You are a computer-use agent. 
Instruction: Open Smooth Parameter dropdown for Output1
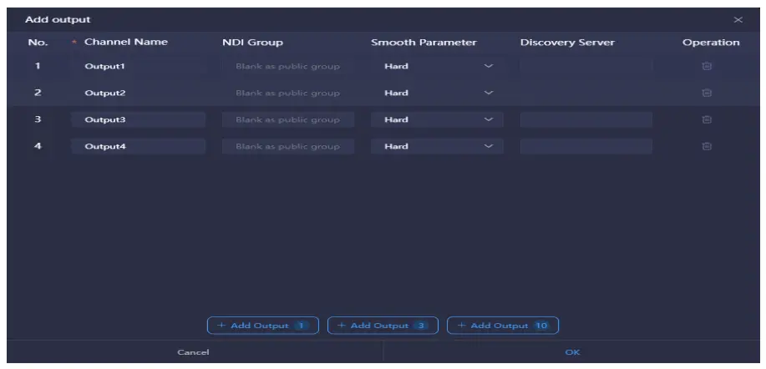(x=437, y=66)
